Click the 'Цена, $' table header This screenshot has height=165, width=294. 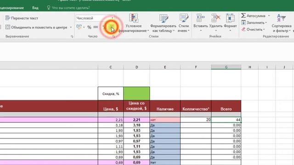[x=111, y=106]
